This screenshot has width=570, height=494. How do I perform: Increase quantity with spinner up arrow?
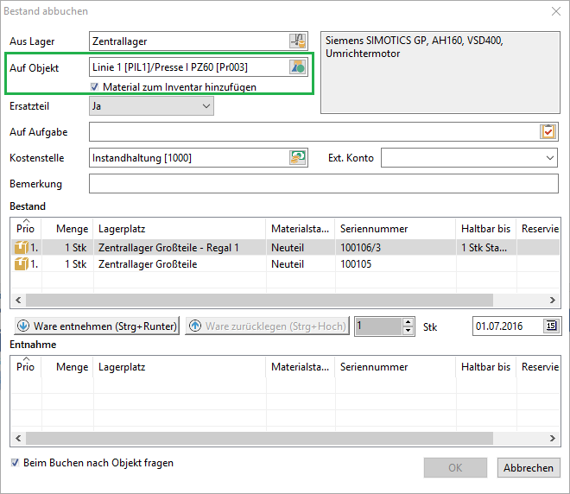(408, 322)
